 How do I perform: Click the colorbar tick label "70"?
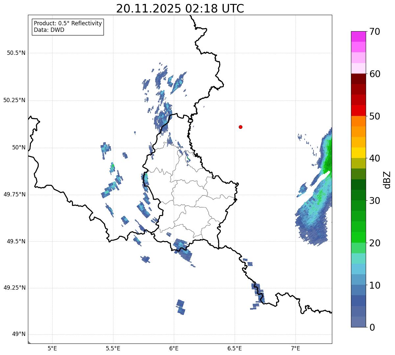[375, 32]
